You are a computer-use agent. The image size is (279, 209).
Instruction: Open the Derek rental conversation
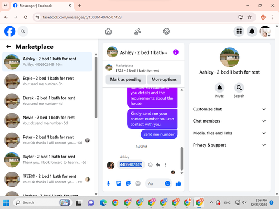[x=47, y=101]
